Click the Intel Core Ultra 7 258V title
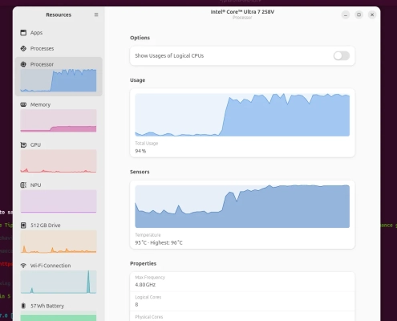 pyautogui.click(x=242, y=12)
